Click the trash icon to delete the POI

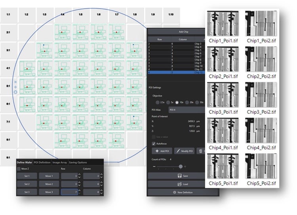click(x=202, y=151)
